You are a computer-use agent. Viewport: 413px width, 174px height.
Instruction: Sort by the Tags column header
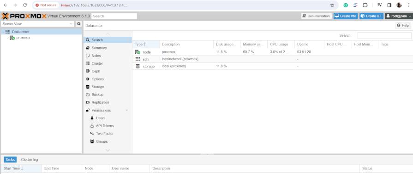click(x=395, y=44)
